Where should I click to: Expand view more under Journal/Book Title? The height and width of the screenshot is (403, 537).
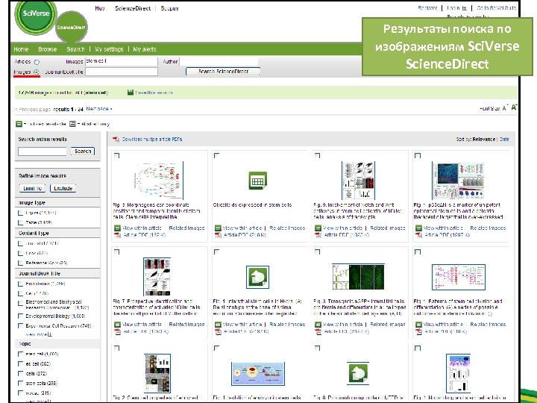[x=39, y=334]
